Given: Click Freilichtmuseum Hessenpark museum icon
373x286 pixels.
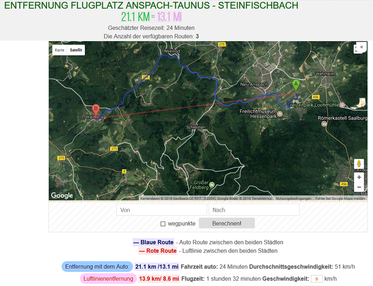Looking at the screenshot, I should coord(280,114).
